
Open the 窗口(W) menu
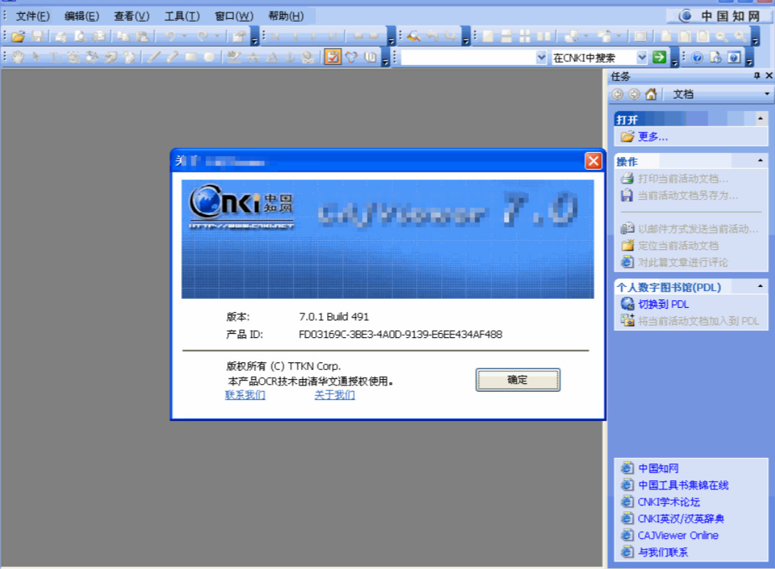click(x=234, y=16)
